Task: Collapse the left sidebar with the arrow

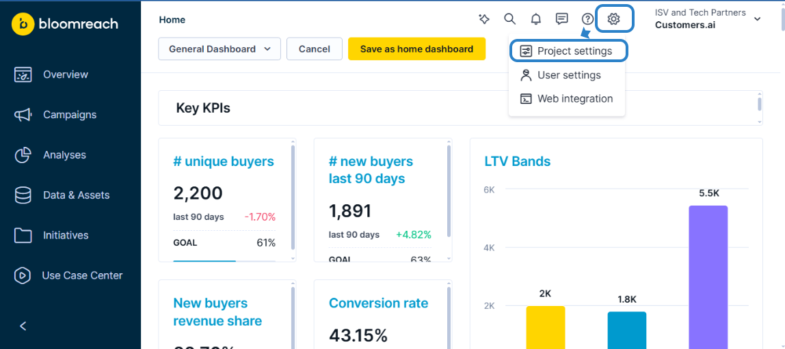Action: click(x=23, y=326)
